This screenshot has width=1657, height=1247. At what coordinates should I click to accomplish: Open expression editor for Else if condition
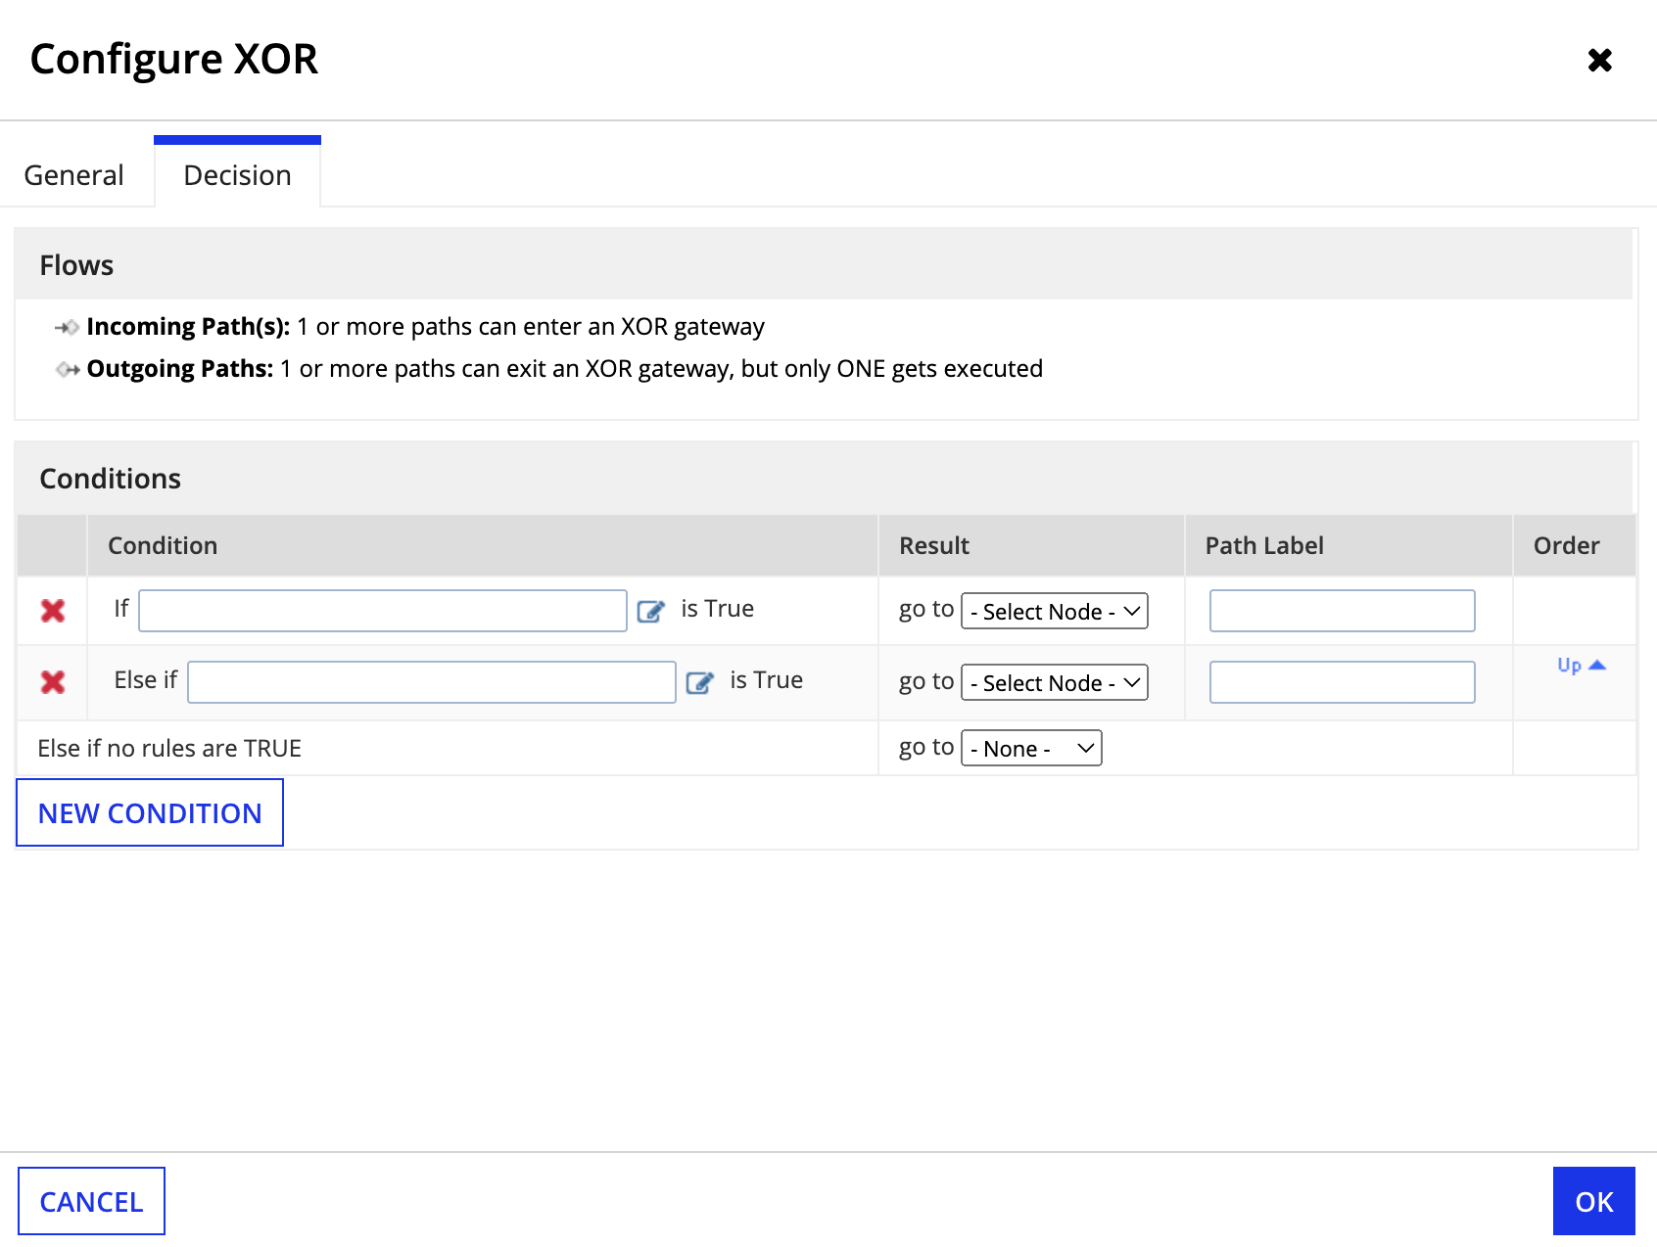point(700,683)
